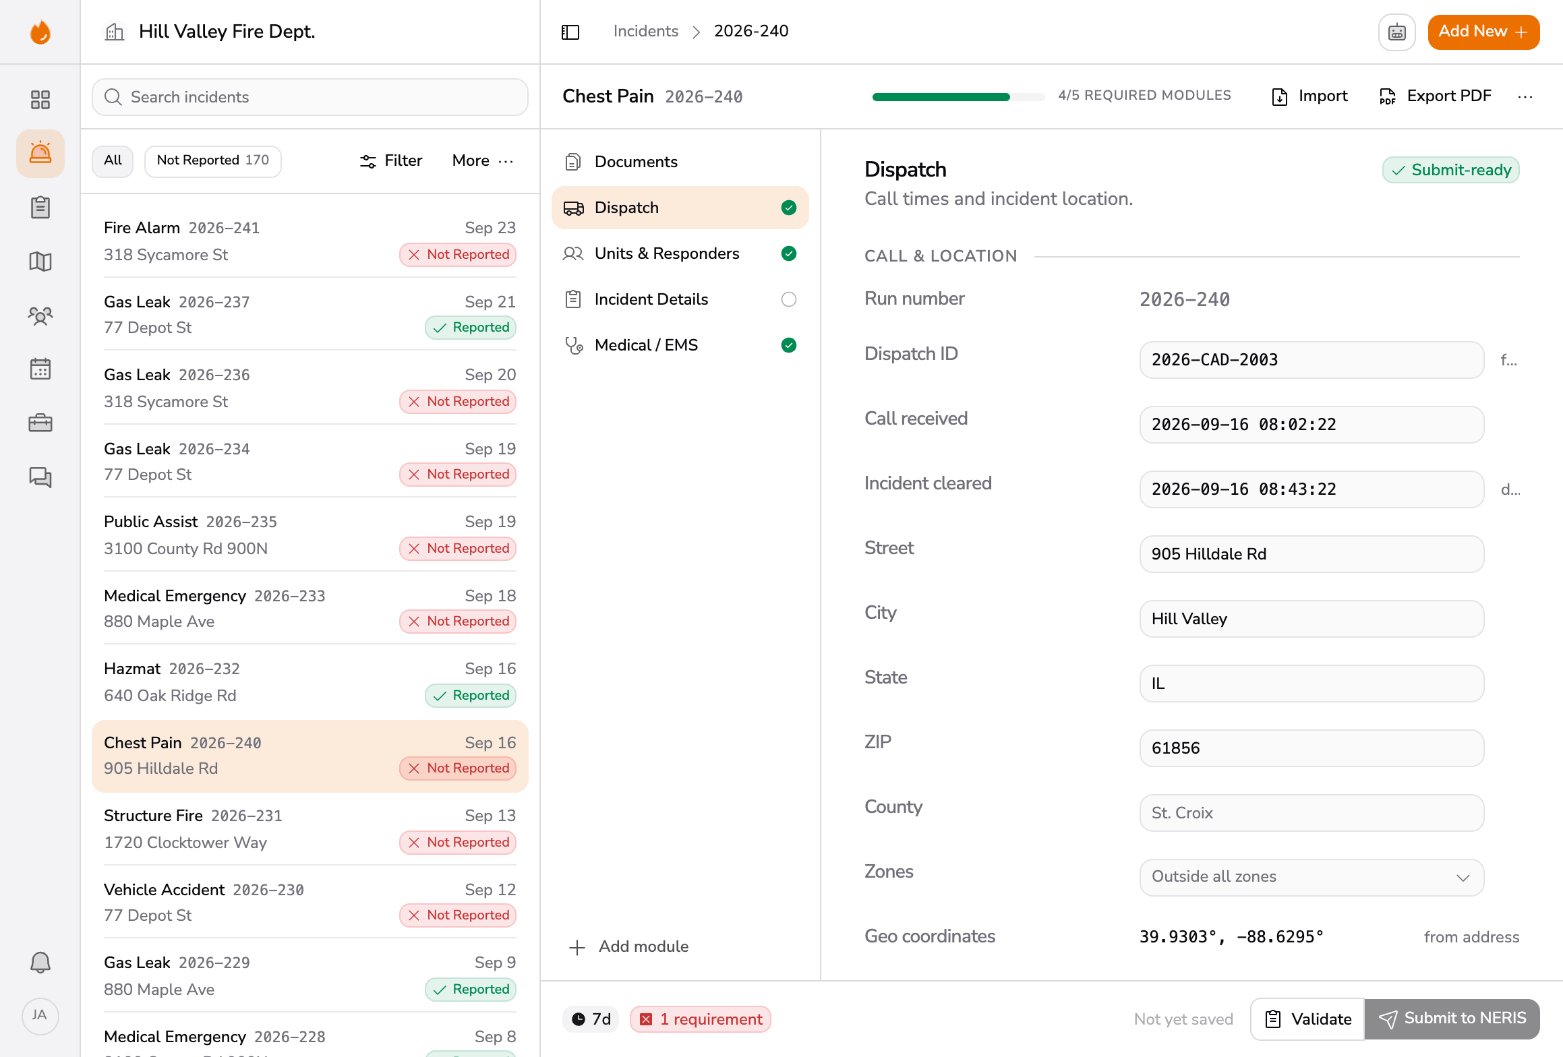The width and height of the screenshot is (1563, 1057).
Task: Open Hazmat 2026-232 incident
Action: click(310, 682)
